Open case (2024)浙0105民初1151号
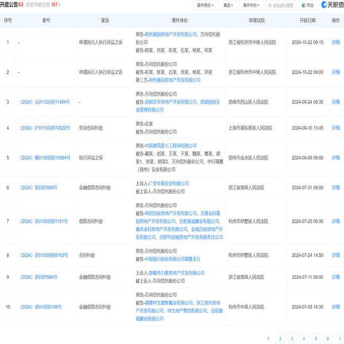The height and width of the screenshot is (344, 344). [x=44, y=221]
